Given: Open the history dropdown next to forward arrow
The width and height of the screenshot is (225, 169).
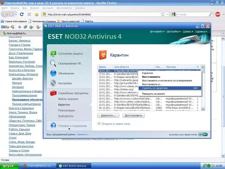Looking at the screenshot, I should pyautogui.click(x=16, y=14).
